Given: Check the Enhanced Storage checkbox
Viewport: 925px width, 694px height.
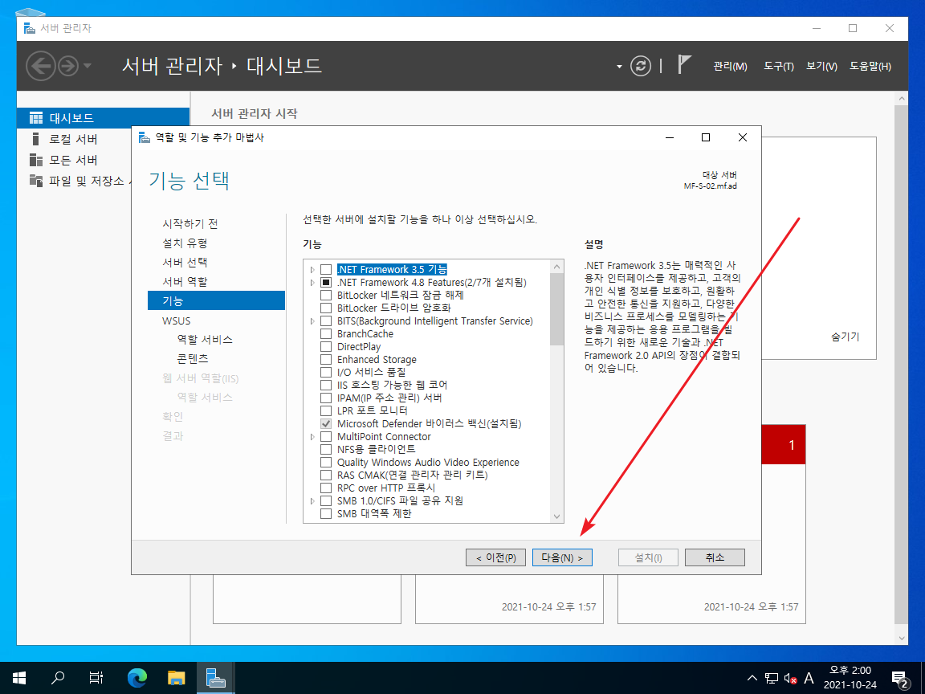Looking at the screenshot, I should (x=326, y=359).
